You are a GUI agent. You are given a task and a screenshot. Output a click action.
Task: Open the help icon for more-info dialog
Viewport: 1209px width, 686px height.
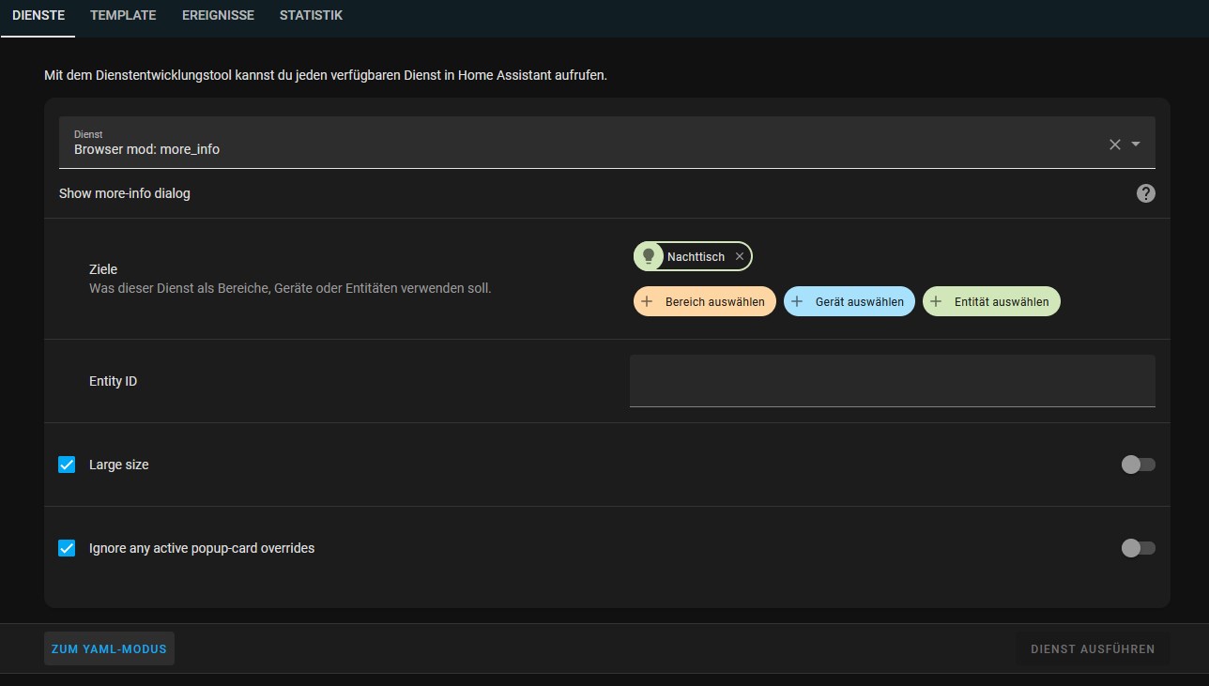tap(1145, 193)
